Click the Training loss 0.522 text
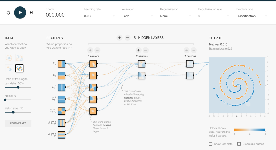This screenshot has height=150, width=276. click(x=220, y=49)
